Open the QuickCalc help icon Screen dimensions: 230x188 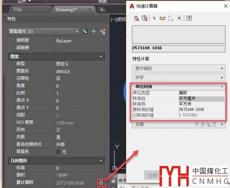tap(189, 19)
